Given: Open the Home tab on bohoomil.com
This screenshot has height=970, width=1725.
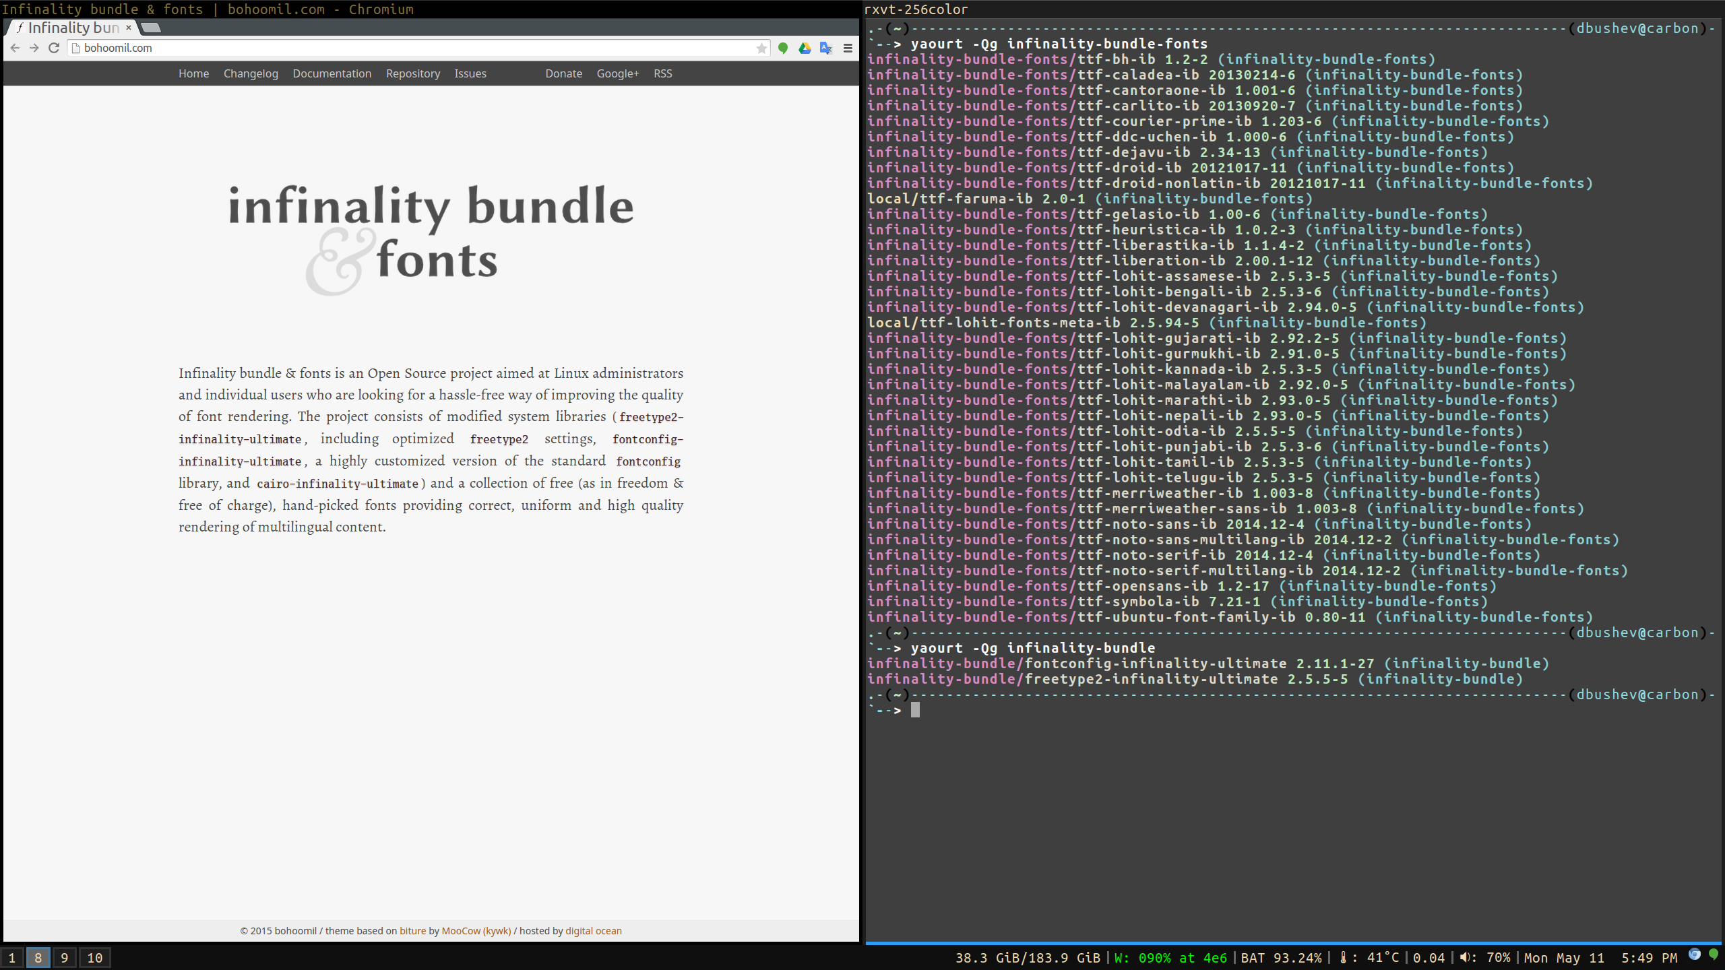Looking at the screenshot, I should coord(192,73).
